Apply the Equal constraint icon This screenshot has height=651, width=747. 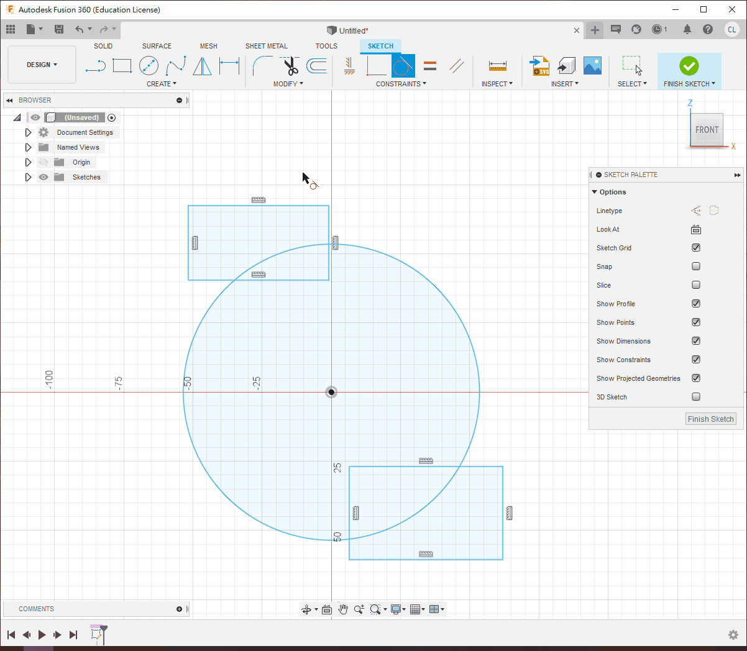click(430, 65)
